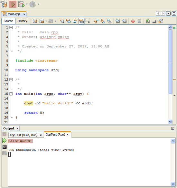Viewport: 177px width, 188px height.
Task: Collapse the main function fold at line 15
Action: point(11,94)
